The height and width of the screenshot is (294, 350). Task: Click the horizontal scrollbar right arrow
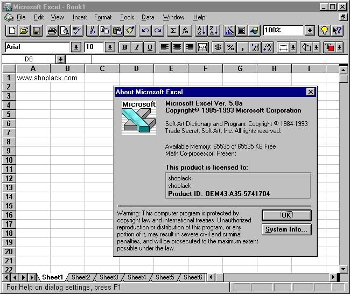coord(333,277)
